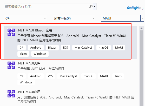Select the .NET MAUI应用 template title
Viewport: 145px width, 106px height.
click(29, 92)
